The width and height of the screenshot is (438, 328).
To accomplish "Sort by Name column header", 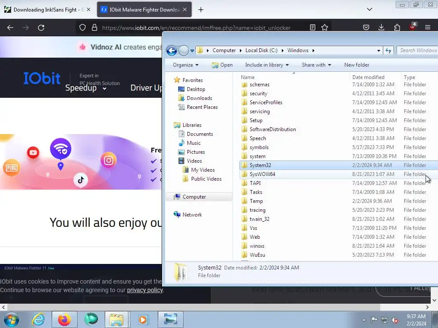I will (x=293, y=77).
